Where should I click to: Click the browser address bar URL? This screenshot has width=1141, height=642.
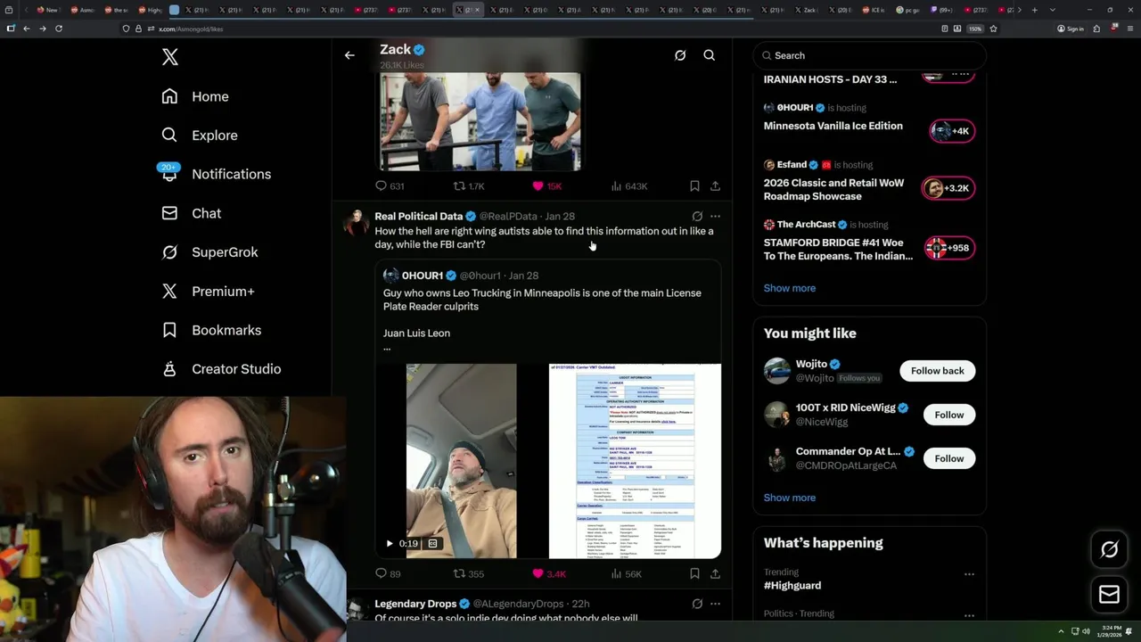point(191,29)
